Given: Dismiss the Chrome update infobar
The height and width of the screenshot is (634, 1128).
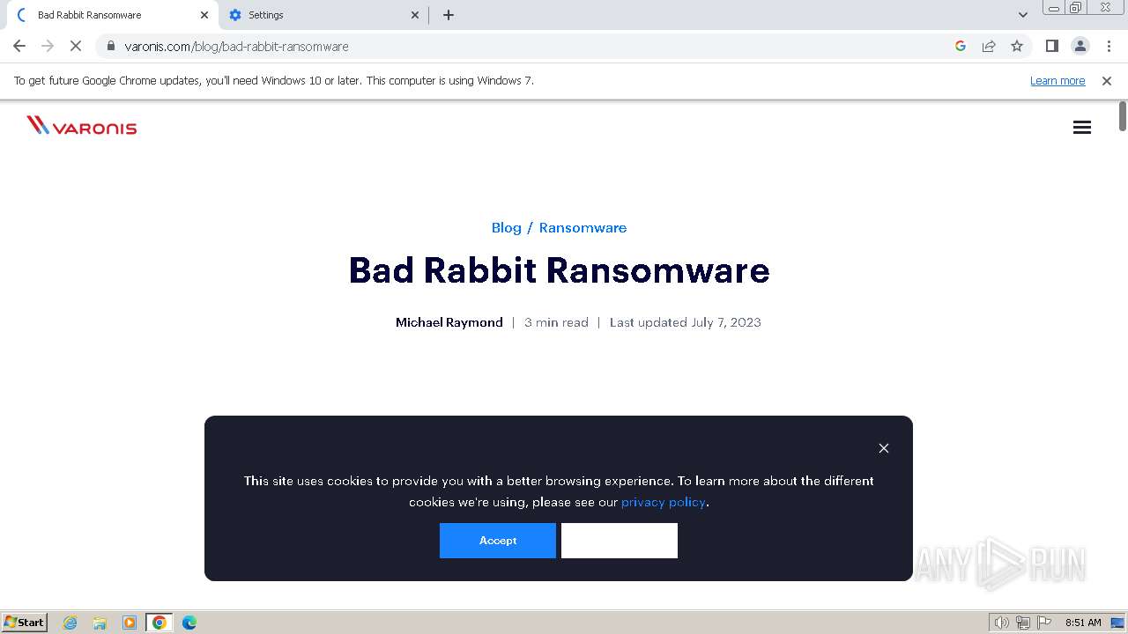Looking at the screenshot, I should (1107, 81).
